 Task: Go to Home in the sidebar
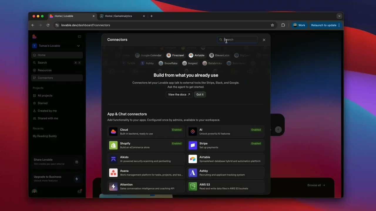(x=57, y=55)
